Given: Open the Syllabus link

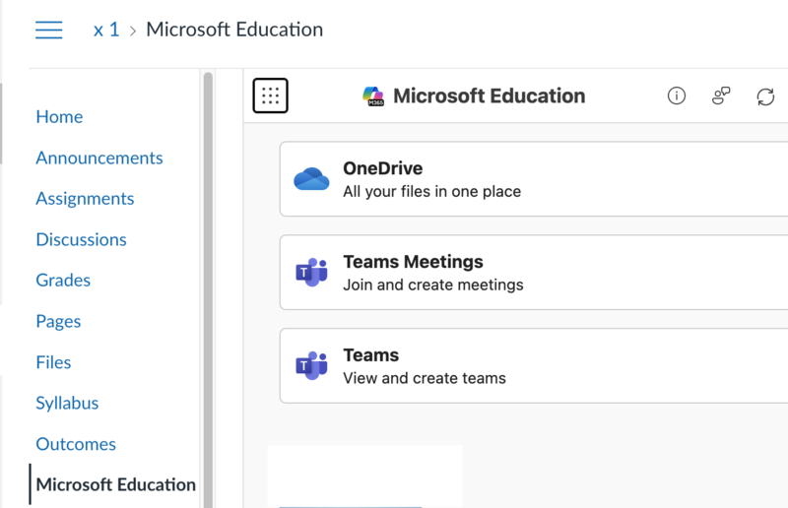Looking at the screenshot, I should pyautogui.click(x=67, y=403).
